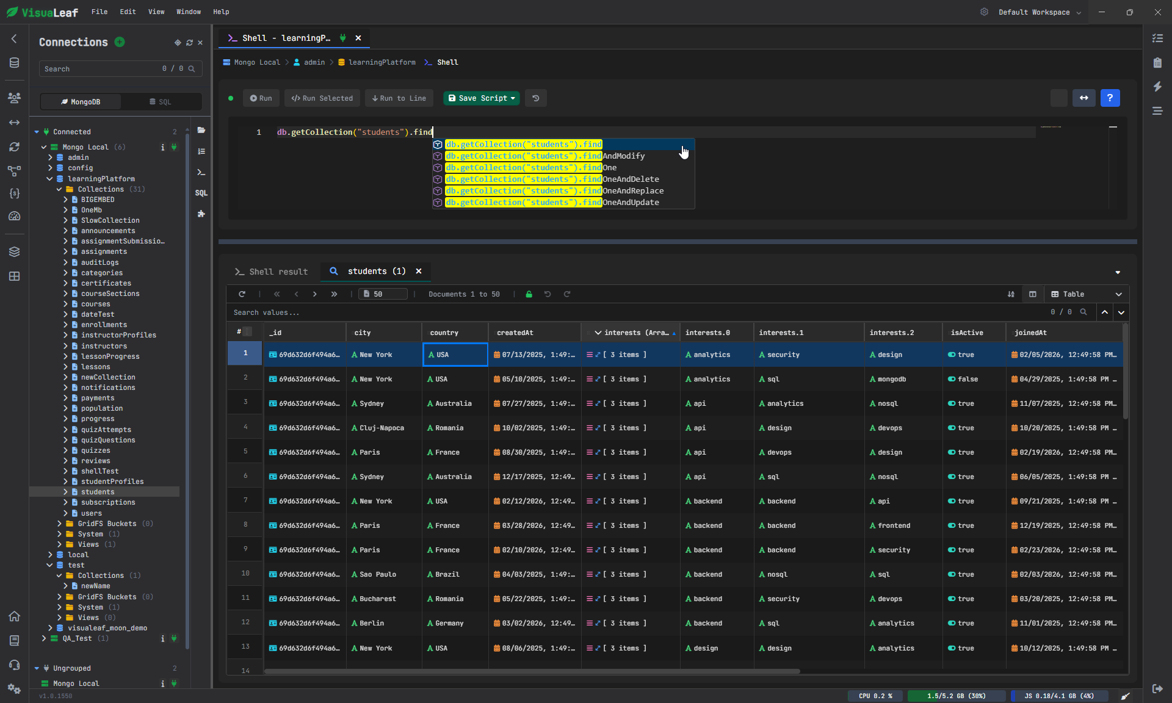
Task: Expand the students collection tree node
Action: tap(66, 492)
